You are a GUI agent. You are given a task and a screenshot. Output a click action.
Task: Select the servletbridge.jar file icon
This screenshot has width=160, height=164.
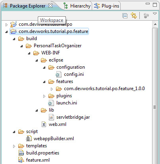[51, 117]
